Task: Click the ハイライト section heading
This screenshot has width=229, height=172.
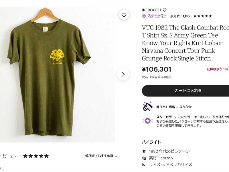Action: click(x=151, y=142)
